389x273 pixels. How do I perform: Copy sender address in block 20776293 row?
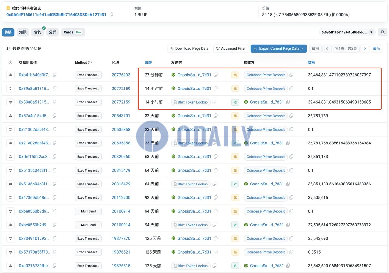click(x=216, y=75)
